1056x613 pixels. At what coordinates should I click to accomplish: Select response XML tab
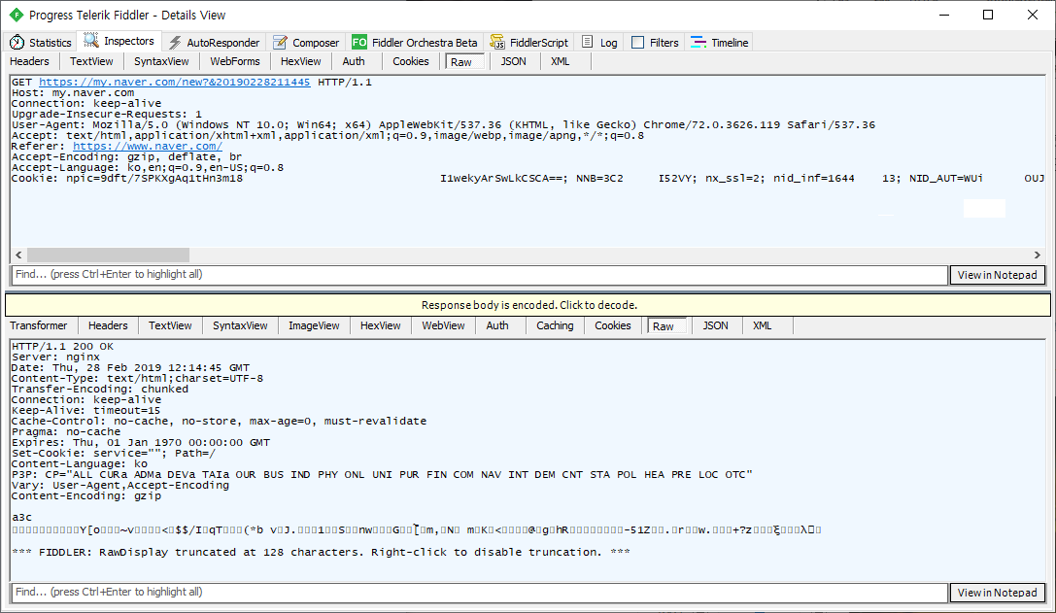click(763, 325)
